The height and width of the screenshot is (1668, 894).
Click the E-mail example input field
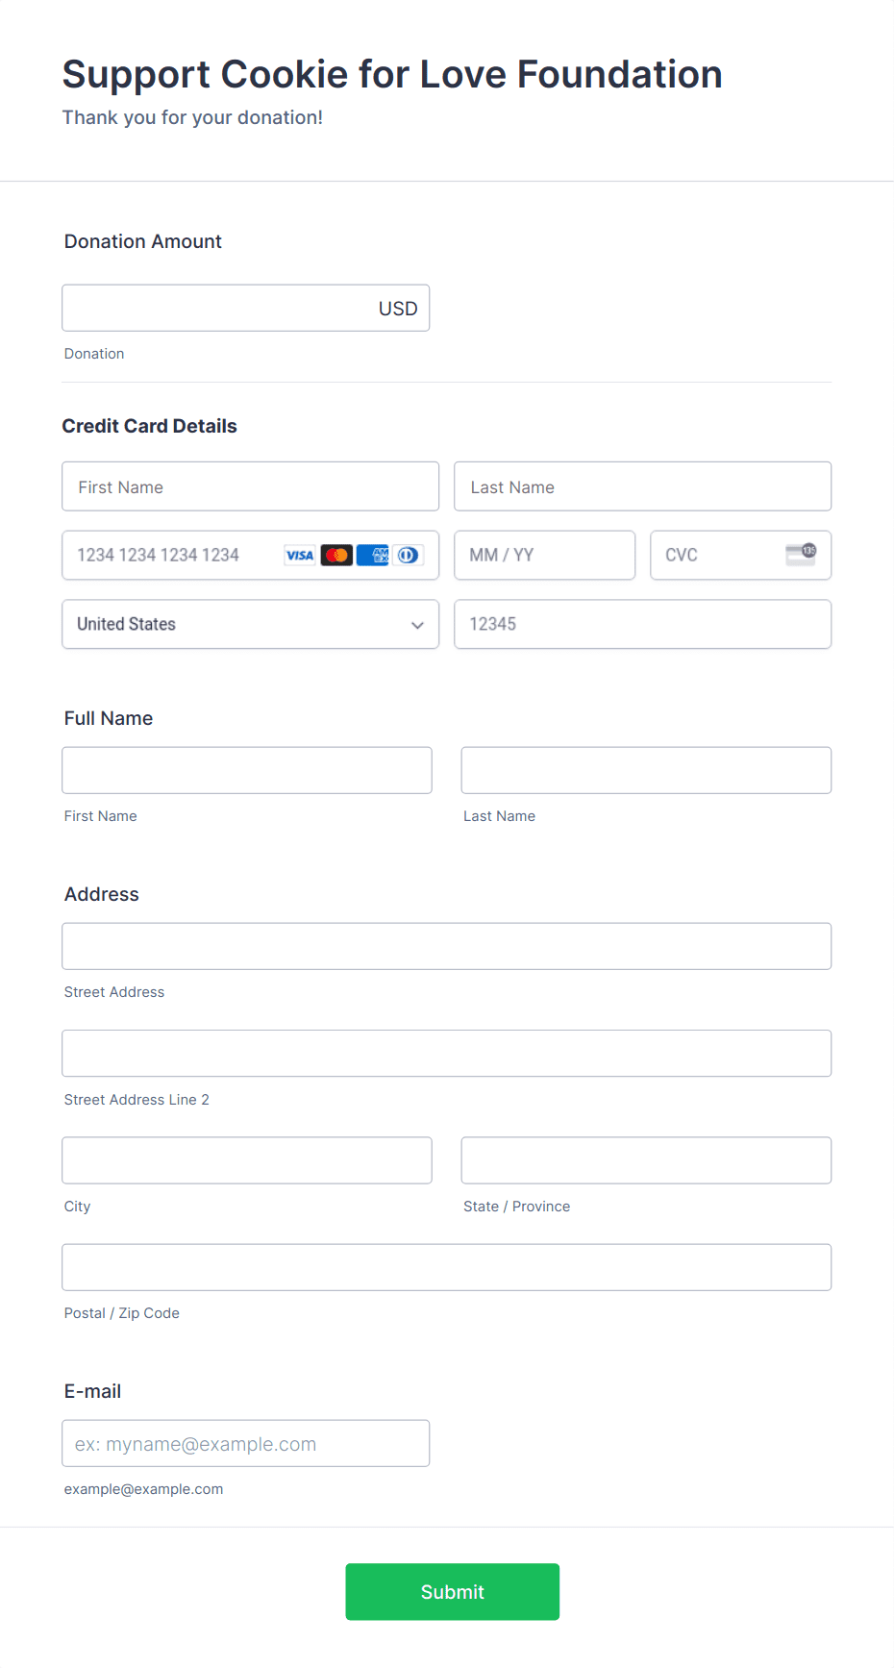tap(245, 1443)
